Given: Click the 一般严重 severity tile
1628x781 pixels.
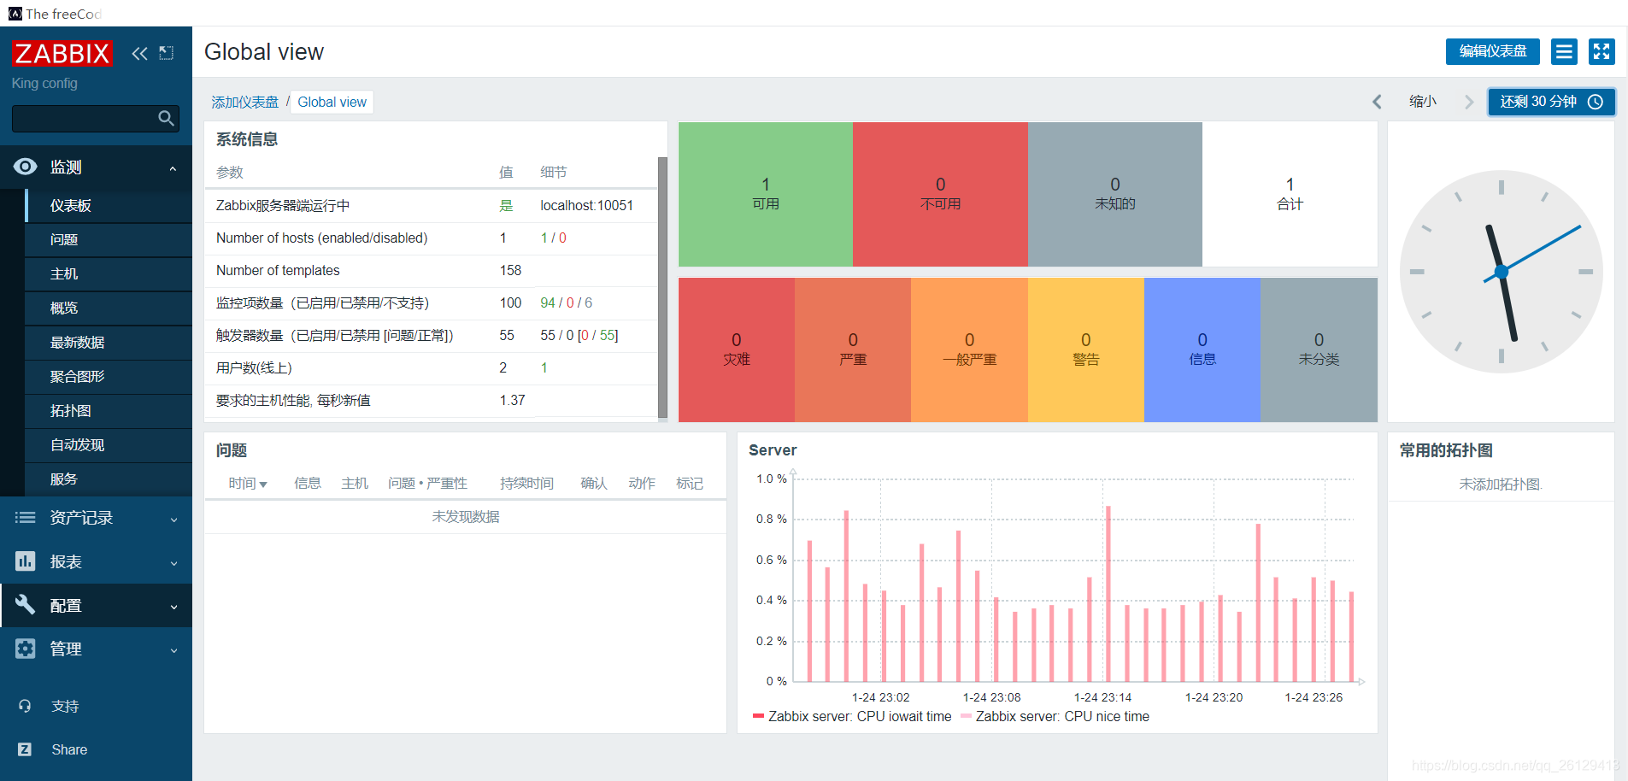Looking at the screenshot, I should click(x=969, y=349).
